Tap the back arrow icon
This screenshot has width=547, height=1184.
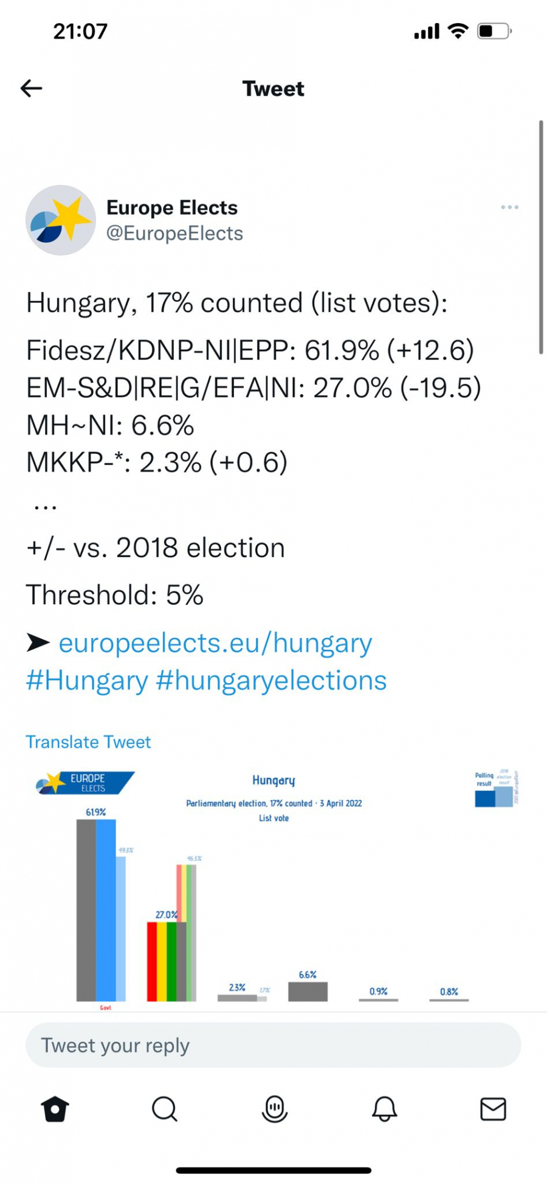coord(32,89)
